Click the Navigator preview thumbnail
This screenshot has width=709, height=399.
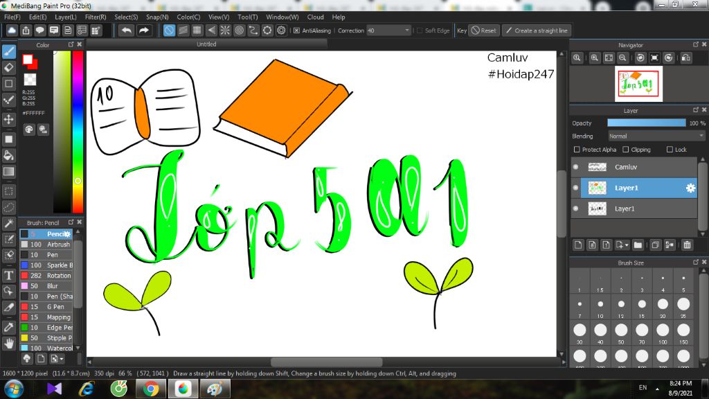click(x=638, y=84)
